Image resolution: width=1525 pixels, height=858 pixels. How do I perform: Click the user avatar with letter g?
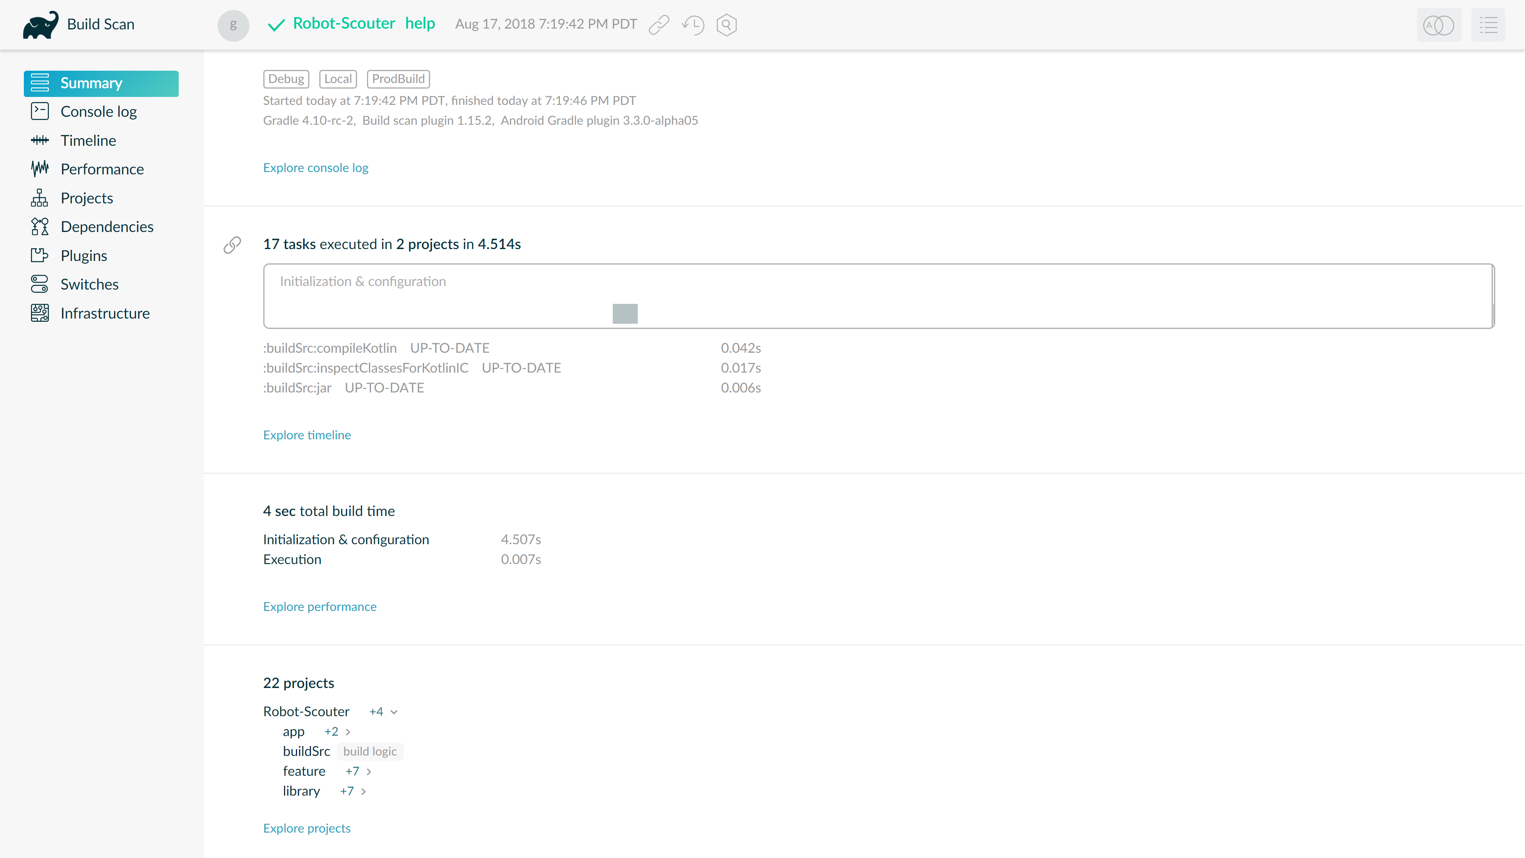click(x=233, y=25)
